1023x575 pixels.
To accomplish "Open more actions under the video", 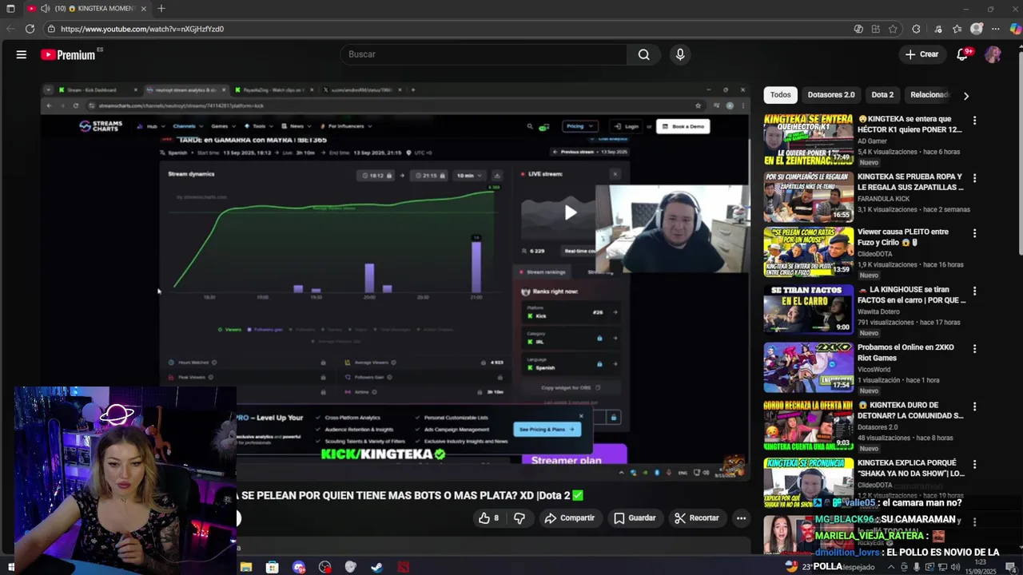I will click(741, 518).
